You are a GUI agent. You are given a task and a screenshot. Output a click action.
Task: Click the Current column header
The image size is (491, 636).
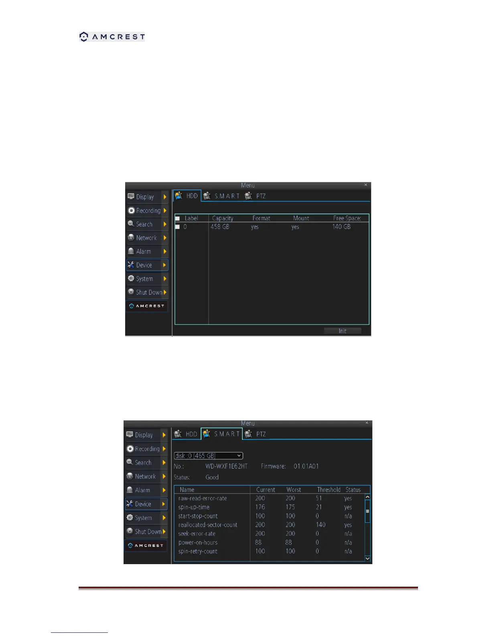[266, 490]
